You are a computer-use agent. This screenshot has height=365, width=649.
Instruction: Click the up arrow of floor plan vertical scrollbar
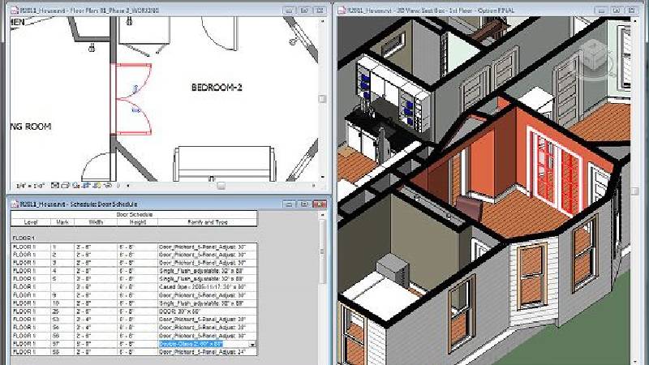(x=322, y=21)
